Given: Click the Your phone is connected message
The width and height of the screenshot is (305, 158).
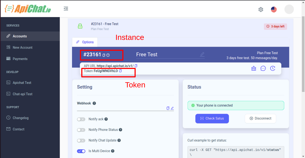Looking at the screenshot, I should [x=236, y=106].
